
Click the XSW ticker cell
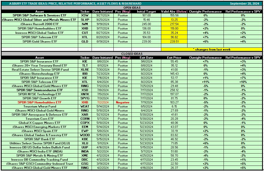(x=85, y=16)
